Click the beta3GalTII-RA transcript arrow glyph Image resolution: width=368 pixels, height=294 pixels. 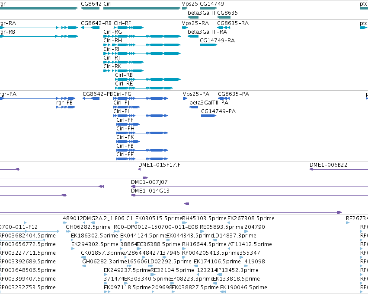193,36
